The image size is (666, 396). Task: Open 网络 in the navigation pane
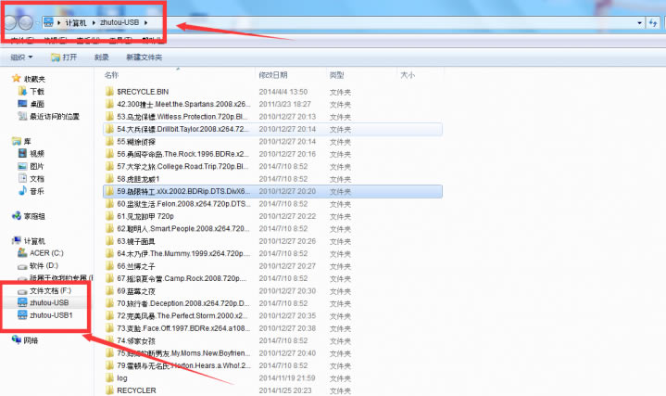[31, 340]
